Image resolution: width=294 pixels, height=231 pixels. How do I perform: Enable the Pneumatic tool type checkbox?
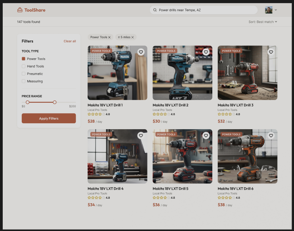coord(24,74)
